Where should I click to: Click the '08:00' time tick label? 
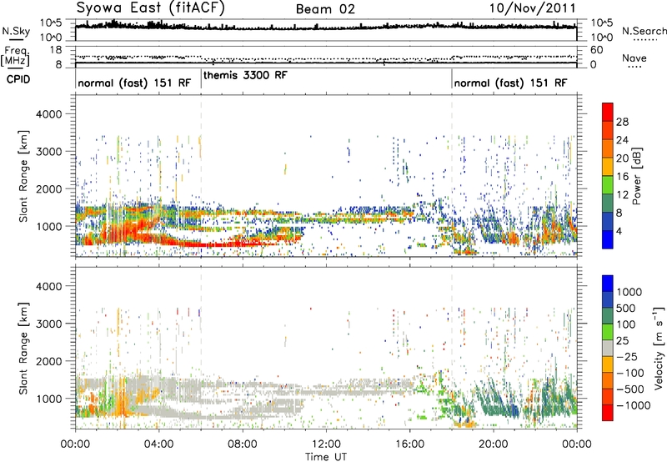pyautogui.click(x=243, y=444)
